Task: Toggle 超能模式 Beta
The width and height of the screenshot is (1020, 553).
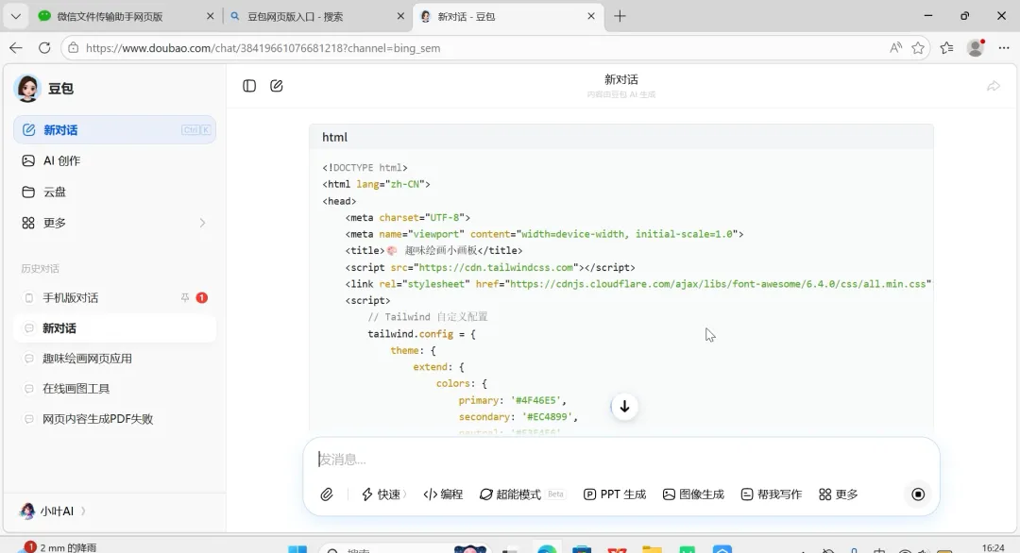Action: [x=521, y=494]
